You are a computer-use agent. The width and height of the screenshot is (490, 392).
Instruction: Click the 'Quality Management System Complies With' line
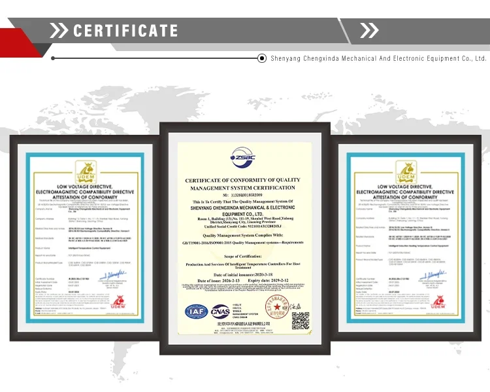click(243, 235)
